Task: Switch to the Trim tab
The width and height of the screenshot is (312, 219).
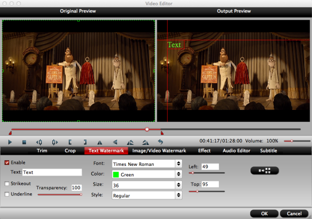Action: (42, 151)
